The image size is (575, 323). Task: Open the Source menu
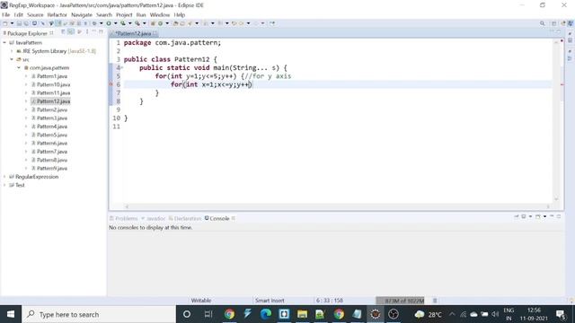[35, 15]
